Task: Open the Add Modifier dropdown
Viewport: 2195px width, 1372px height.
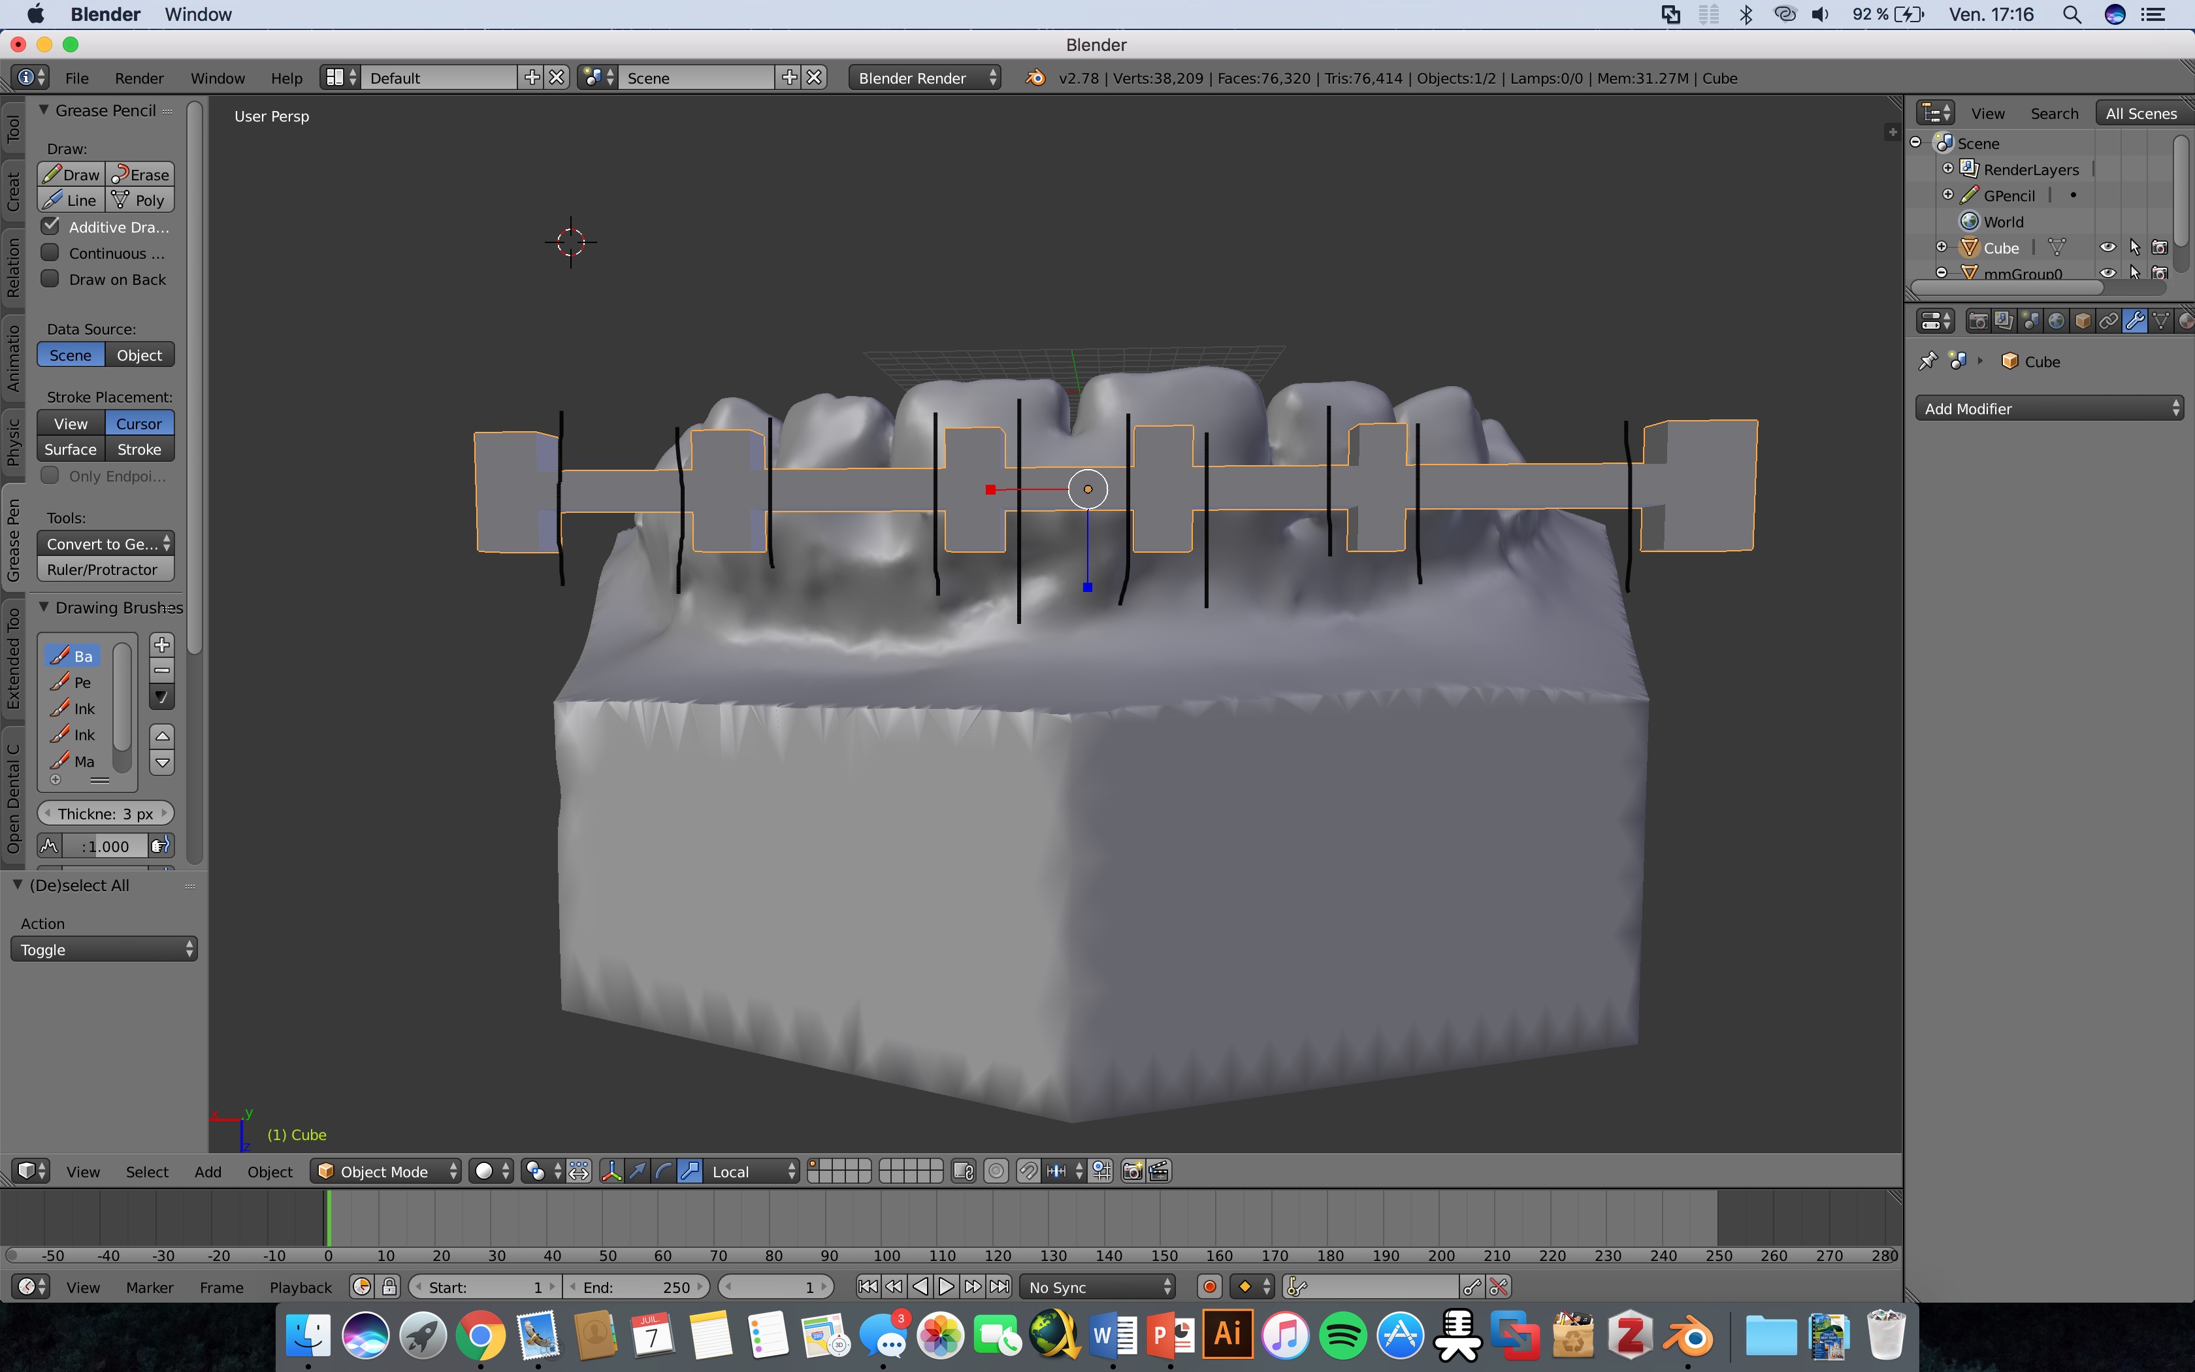Action: point(2049,408)
